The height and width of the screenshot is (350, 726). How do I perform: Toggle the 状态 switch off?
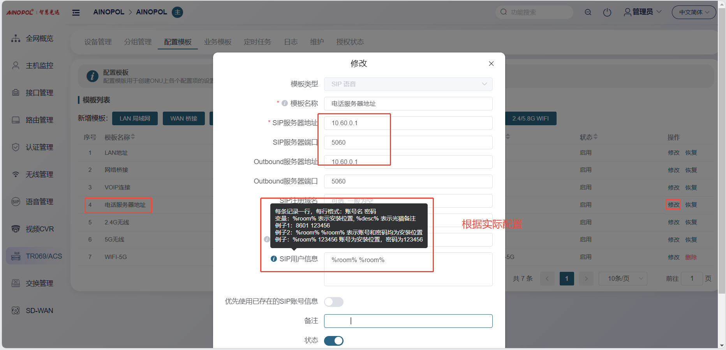334,341
